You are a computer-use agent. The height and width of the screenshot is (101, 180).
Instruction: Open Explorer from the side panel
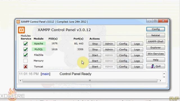point(156,47)
